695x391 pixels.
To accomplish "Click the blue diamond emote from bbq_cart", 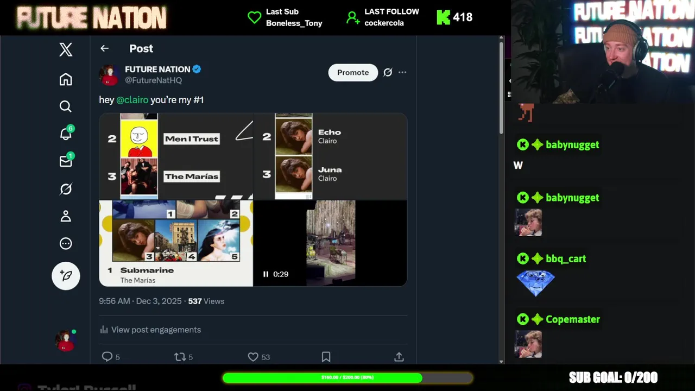I will 535,283.
